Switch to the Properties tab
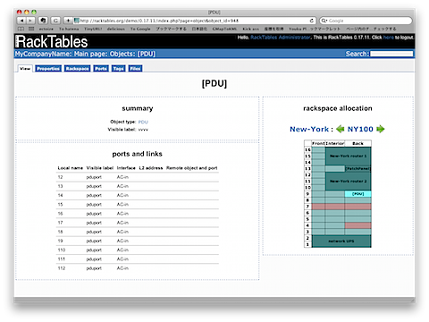Screen dimensions: 429x322 pyautogui.click(x=48, y=69)
